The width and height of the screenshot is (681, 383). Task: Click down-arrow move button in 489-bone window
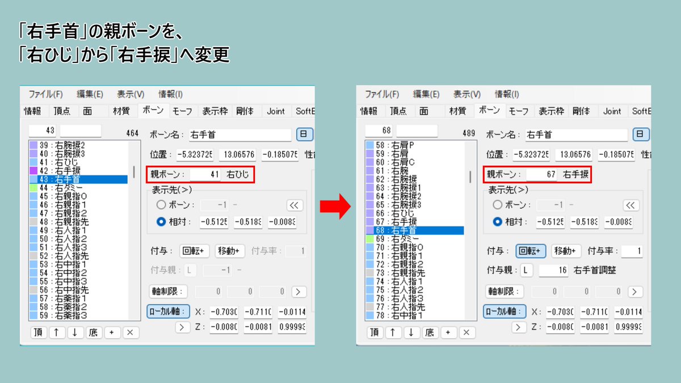(411, 333)
